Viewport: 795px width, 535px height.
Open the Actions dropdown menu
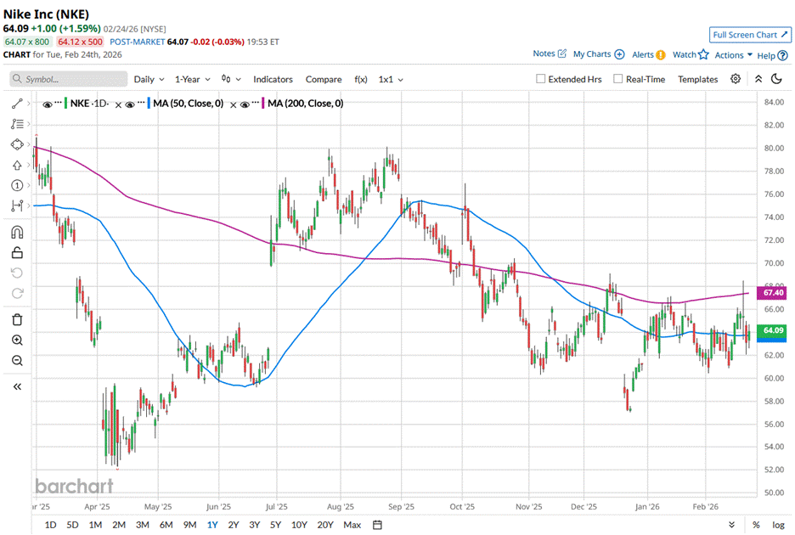point(733,55)
